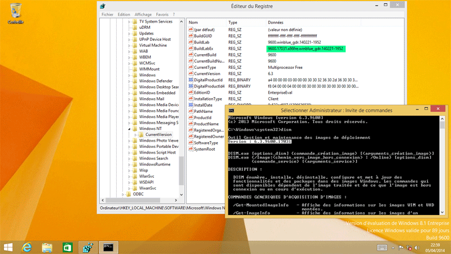Open Internet Explorer from the taskbar
The width and height of the screenshot is (451, 254).
[26, 247]
